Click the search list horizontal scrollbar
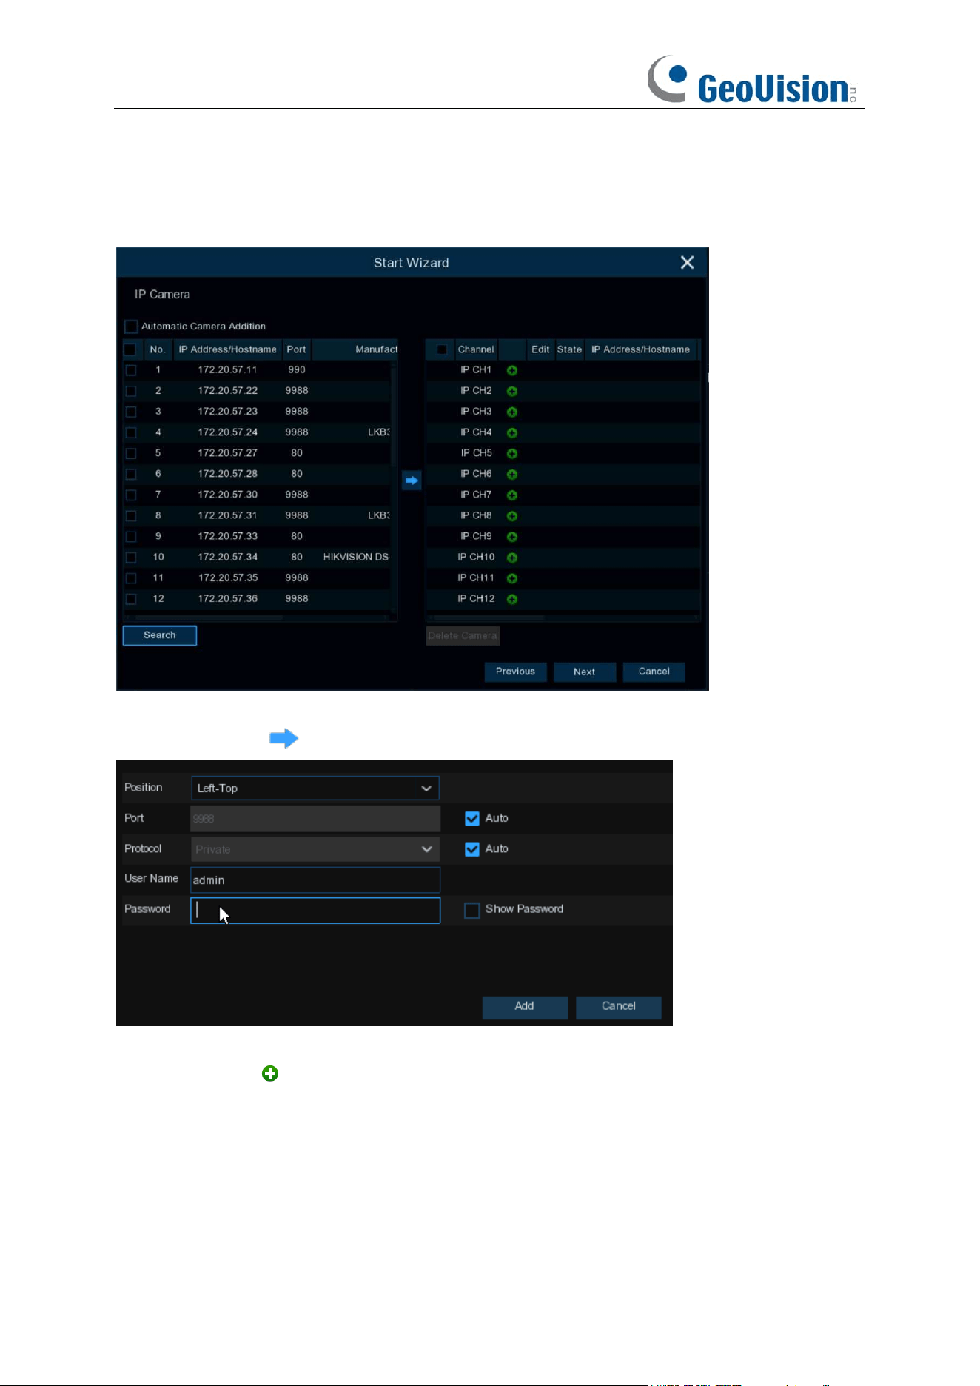 pos(208,617)
